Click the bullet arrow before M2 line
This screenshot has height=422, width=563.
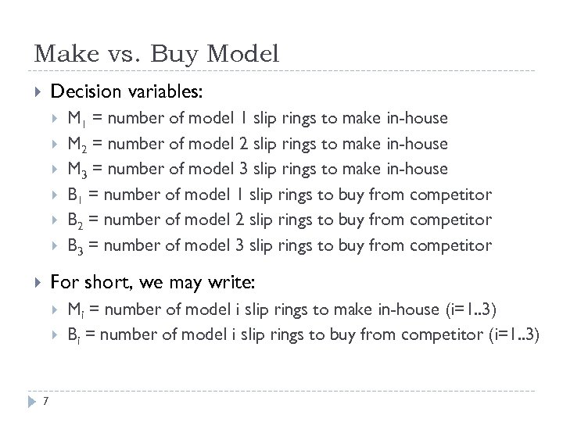tap(57, 144)
